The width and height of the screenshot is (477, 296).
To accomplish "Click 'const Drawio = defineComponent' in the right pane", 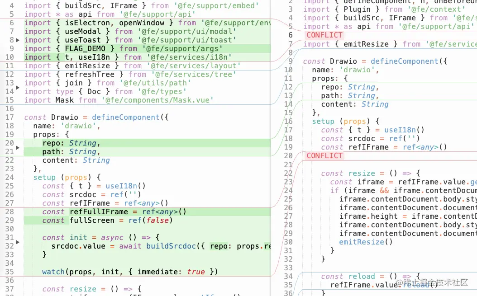I will (x=375, y=61).
